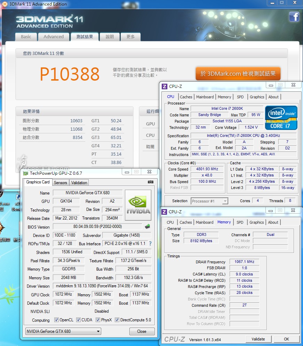This screenshot has height=346, width=303.
Task: Click the NVIDIA logo in GPU-Z
Action: (x=138, y=205)
